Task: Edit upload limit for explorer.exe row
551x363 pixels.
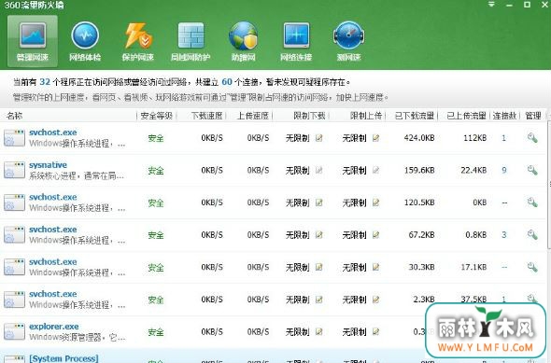Action: click(x=376, y=332)
